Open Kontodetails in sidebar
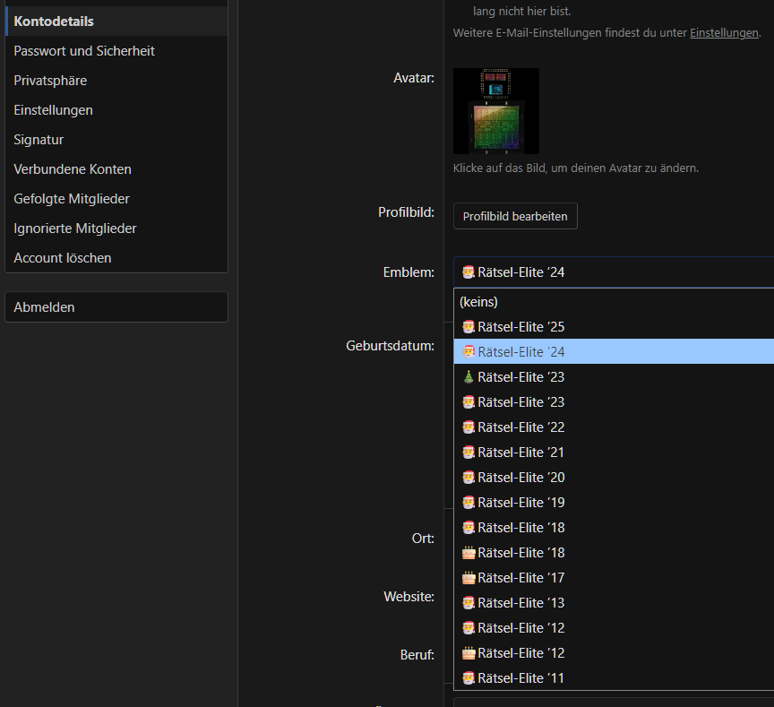Viewport: 774px width, 707px height. point(116,22)
